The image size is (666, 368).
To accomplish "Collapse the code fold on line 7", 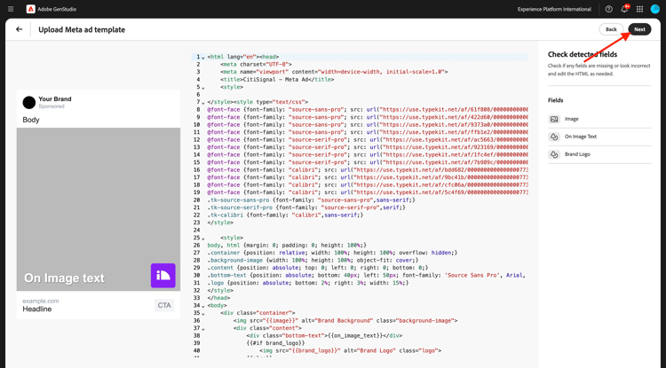I will click(203, 103).
